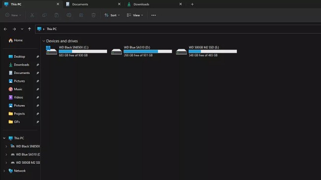
Task: Open the New item dropdown
Action: click(13, 15)
